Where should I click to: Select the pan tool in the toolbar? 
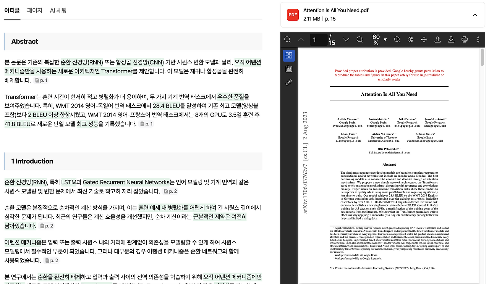point(424,39)
